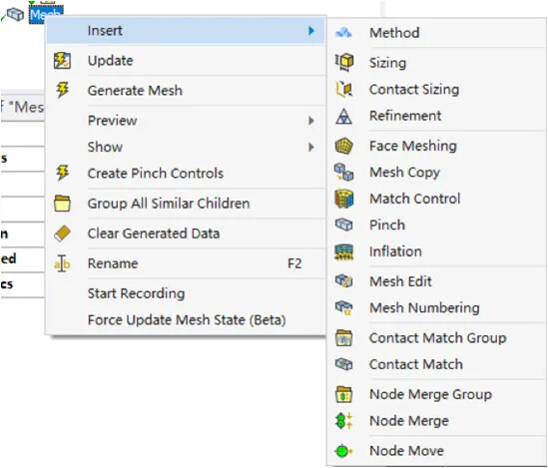The width and height of the screenshot is (548, 468).
Task: Select Contact Match Group entry
Action: (437, 337)
